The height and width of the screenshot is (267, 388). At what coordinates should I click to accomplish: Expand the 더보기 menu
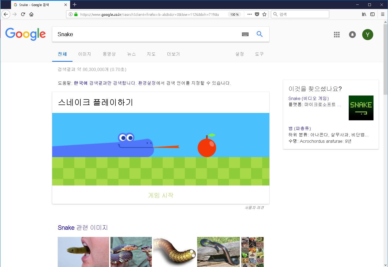tap(173, 54)
